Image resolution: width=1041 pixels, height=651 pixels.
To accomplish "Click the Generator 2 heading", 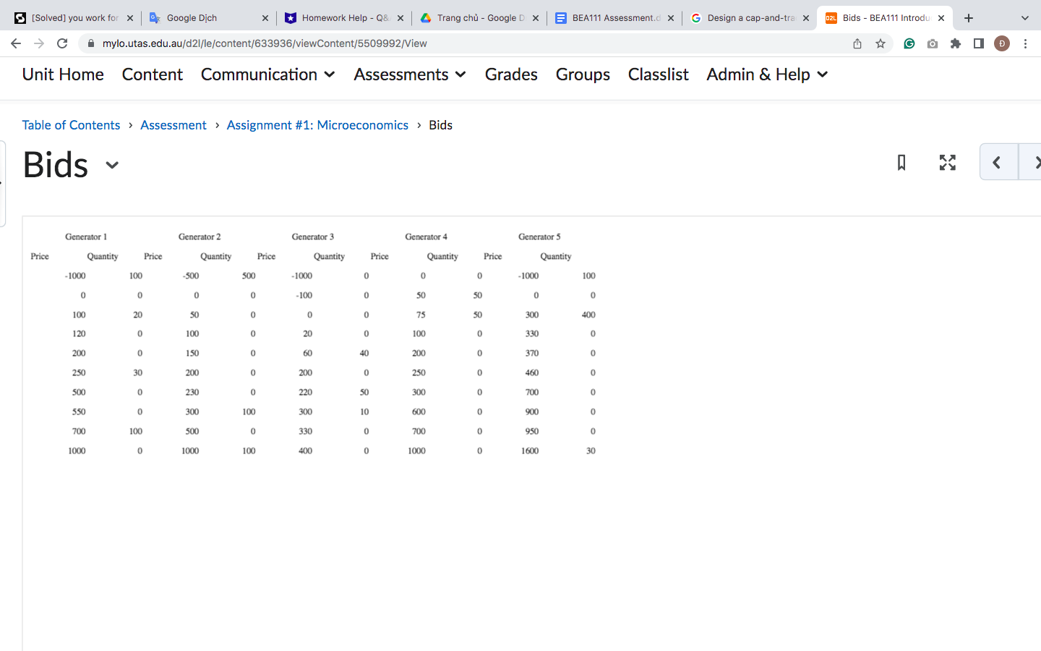I will [x=200, y=237].
